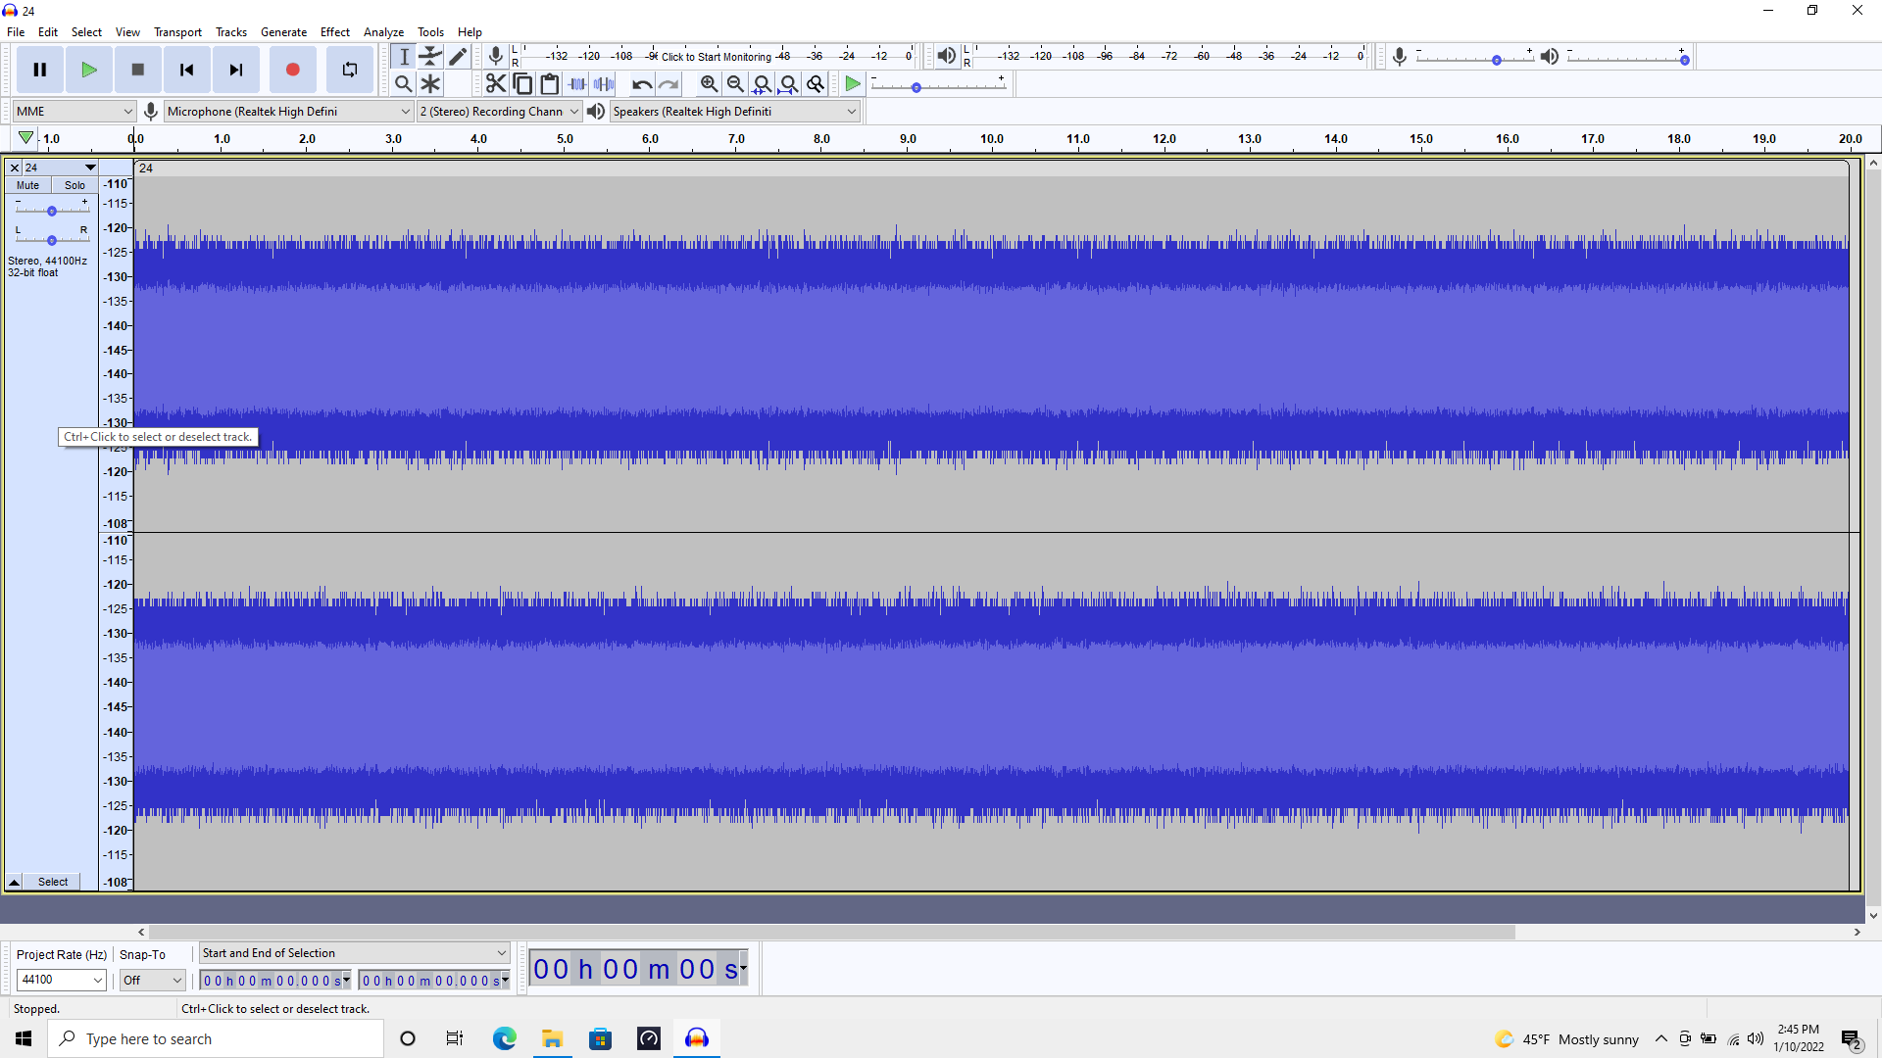This screenshot has width=1882, height=1058.
Task: Adjust the playback volume slider
Action: 1627,59
